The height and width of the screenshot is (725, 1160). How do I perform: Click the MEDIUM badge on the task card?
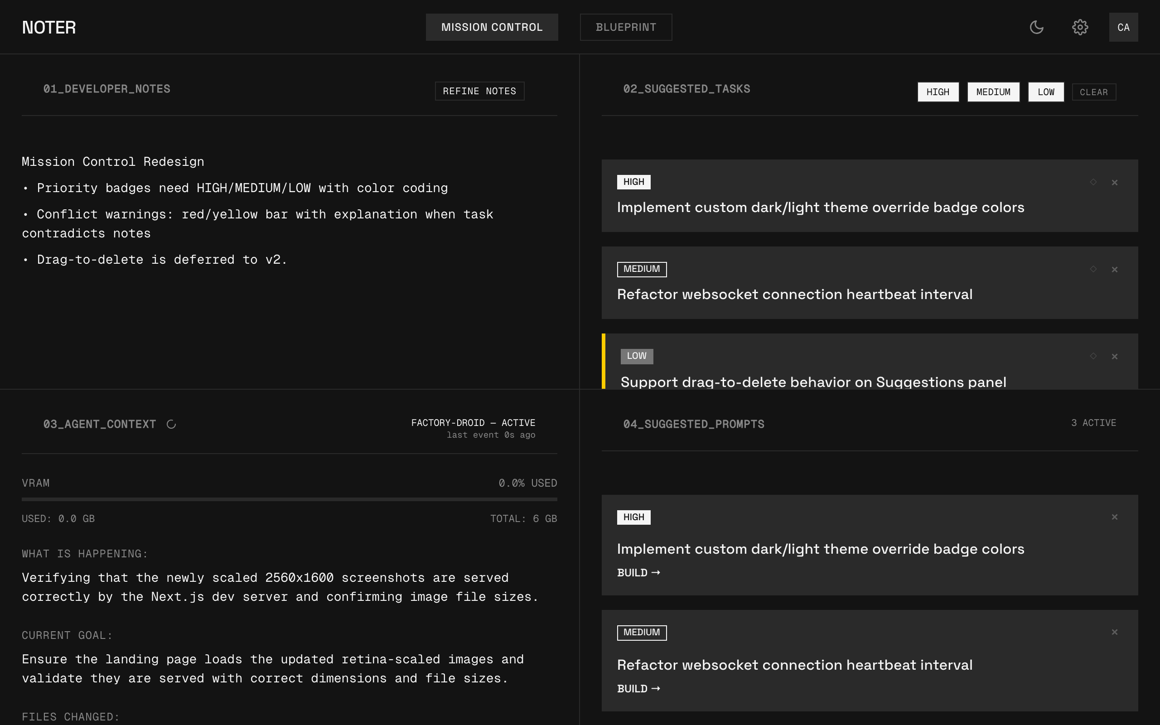click(642, 270)
